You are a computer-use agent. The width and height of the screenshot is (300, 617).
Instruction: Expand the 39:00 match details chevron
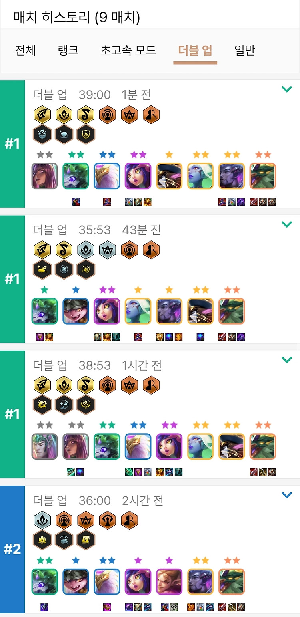pos(287,89)
